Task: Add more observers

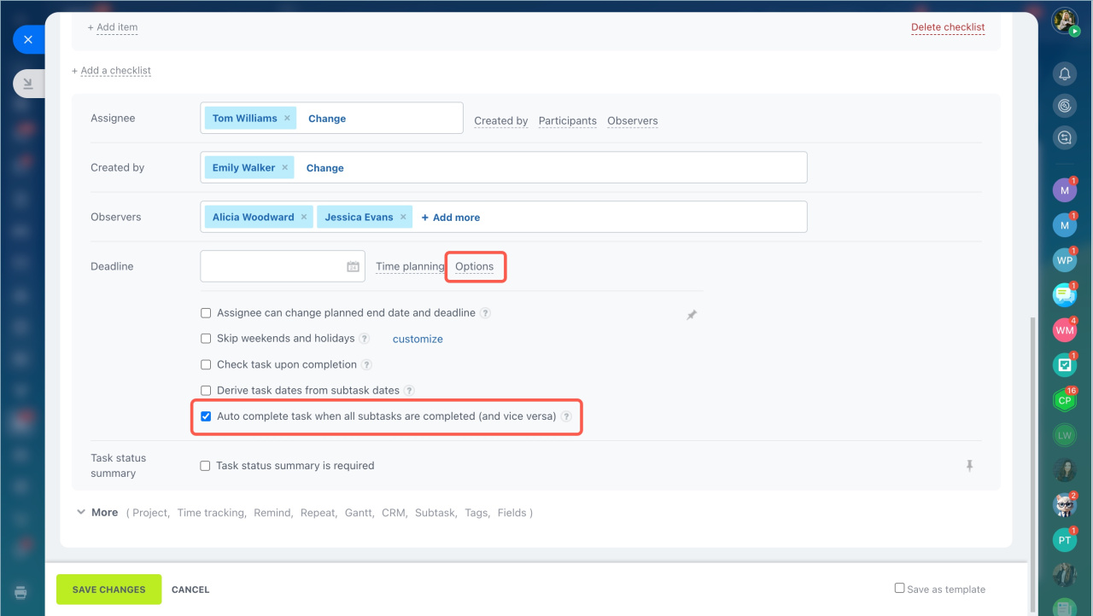Action: 451,218
